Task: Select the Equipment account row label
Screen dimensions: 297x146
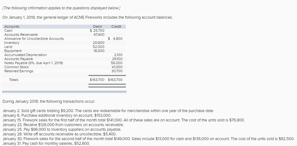Action: (x=13, y=51)
